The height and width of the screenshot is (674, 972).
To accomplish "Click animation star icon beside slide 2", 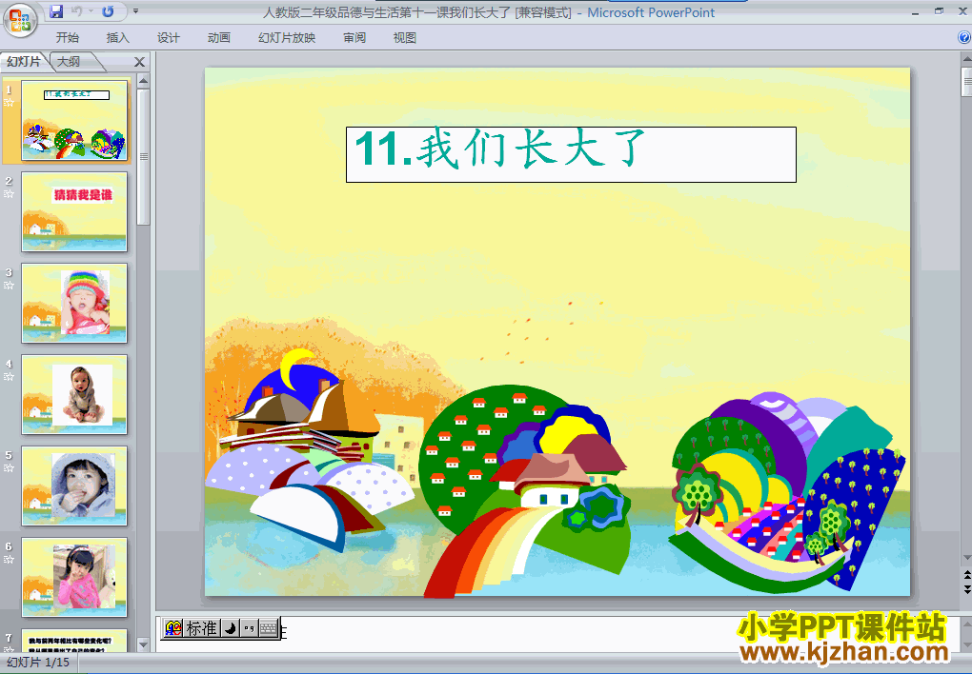I will (9, 194).
